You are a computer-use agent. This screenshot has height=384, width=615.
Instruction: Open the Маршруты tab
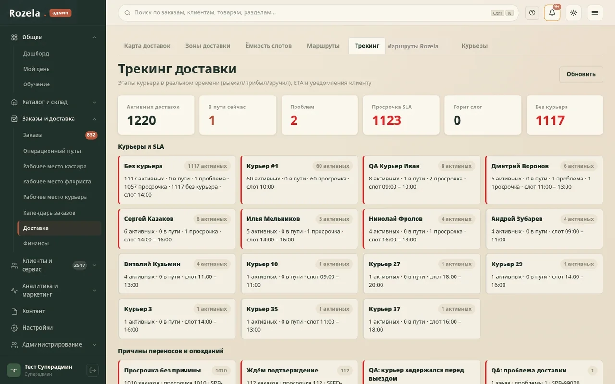pyautogui.click(x=323, y=46)
